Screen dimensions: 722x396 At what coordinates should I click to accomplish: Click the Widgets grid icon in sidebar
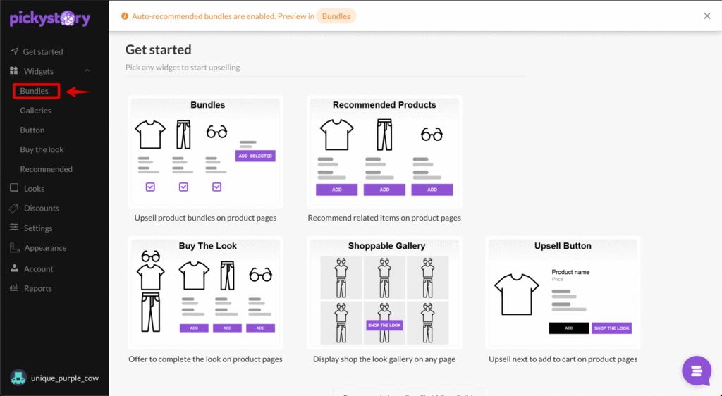point(14,71)
